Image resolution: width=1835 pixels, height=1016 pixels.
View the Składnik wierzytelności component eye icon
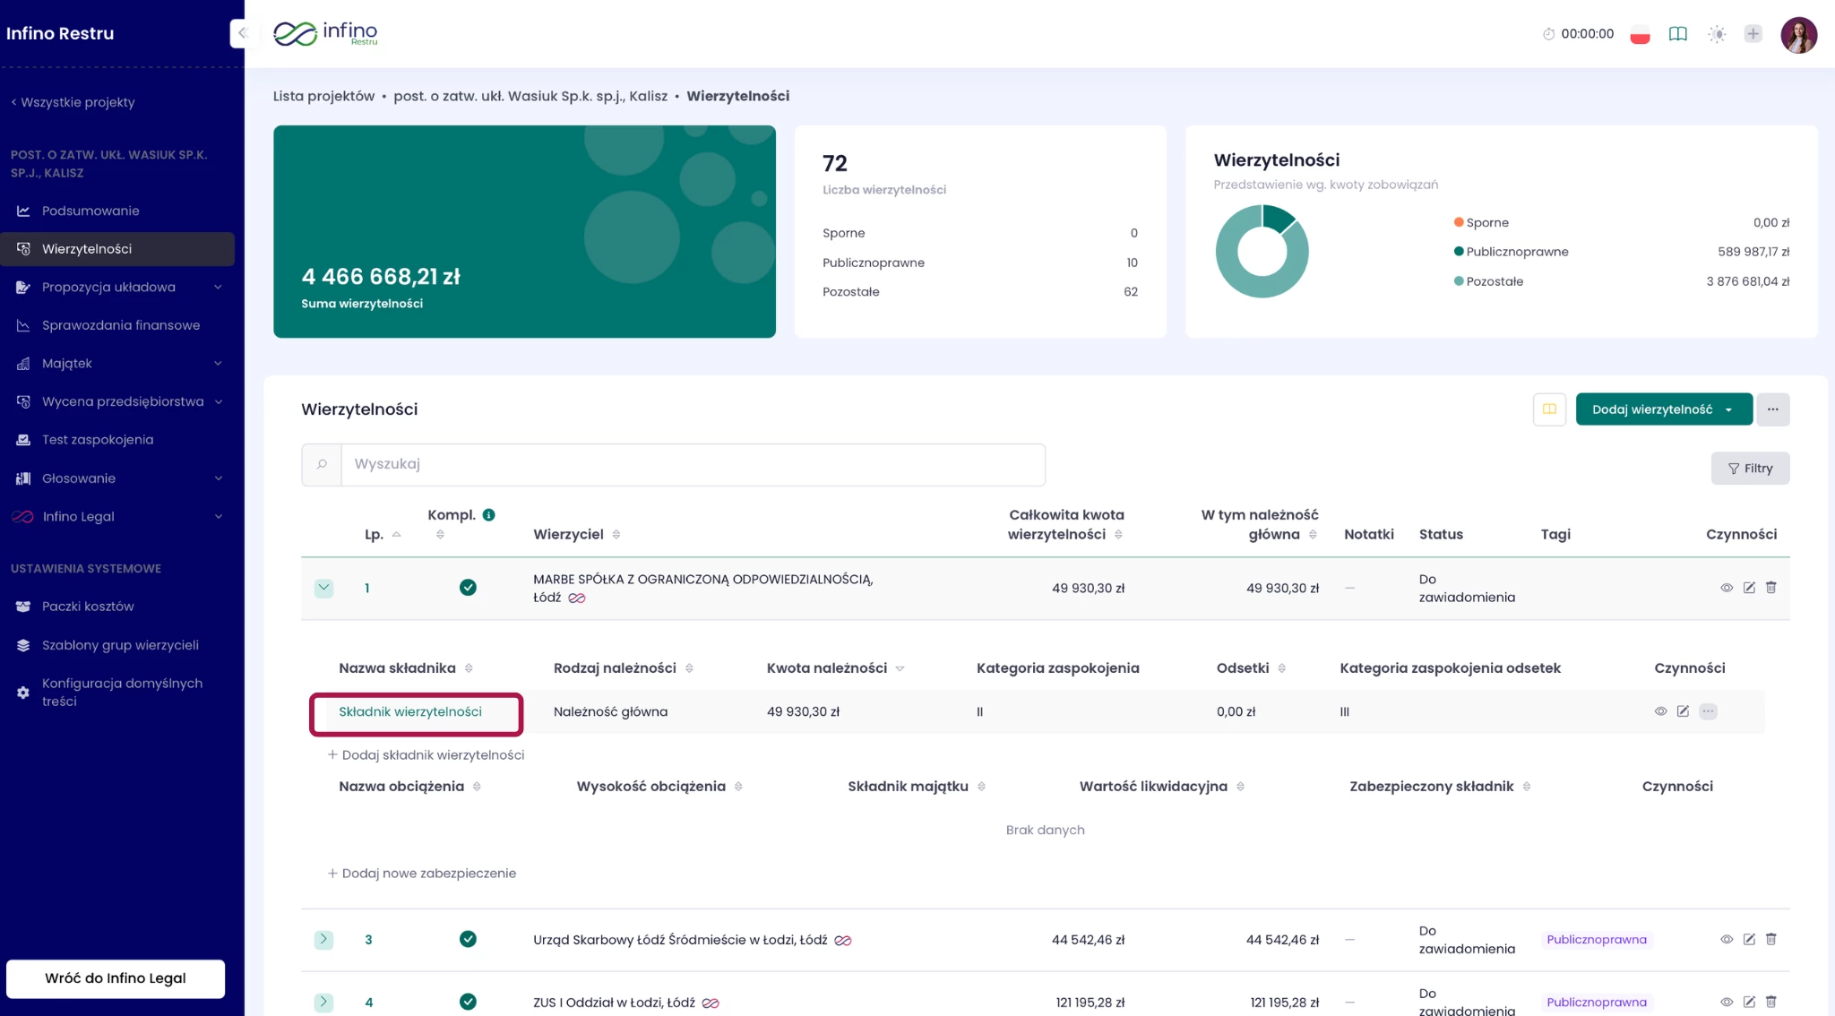1660,711
